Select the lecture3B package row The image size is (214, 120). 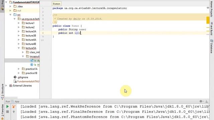[x=31, y=36]
